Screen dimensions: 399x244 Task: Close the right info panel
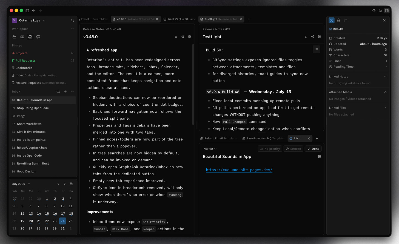pyautogui.click(x=384, y=20)
